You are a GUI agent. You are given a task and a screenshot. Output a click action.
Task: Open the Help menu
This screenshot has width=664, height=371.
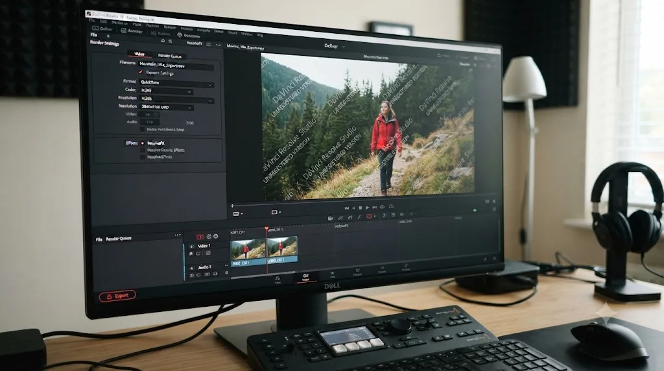click(x=259, y=35)
